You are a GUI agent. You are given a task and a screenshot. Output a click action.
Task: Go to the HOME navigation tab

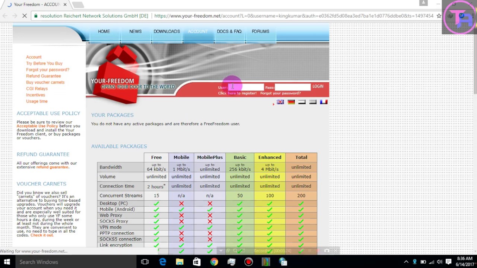point(104,31)
